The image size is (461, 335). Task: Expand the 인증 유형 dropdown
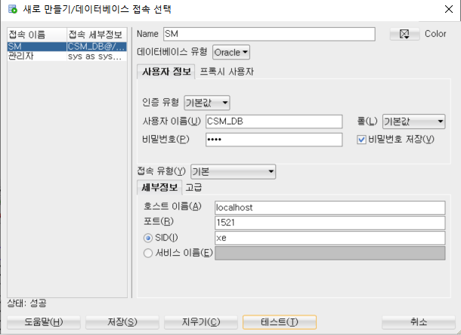point(206,103)
